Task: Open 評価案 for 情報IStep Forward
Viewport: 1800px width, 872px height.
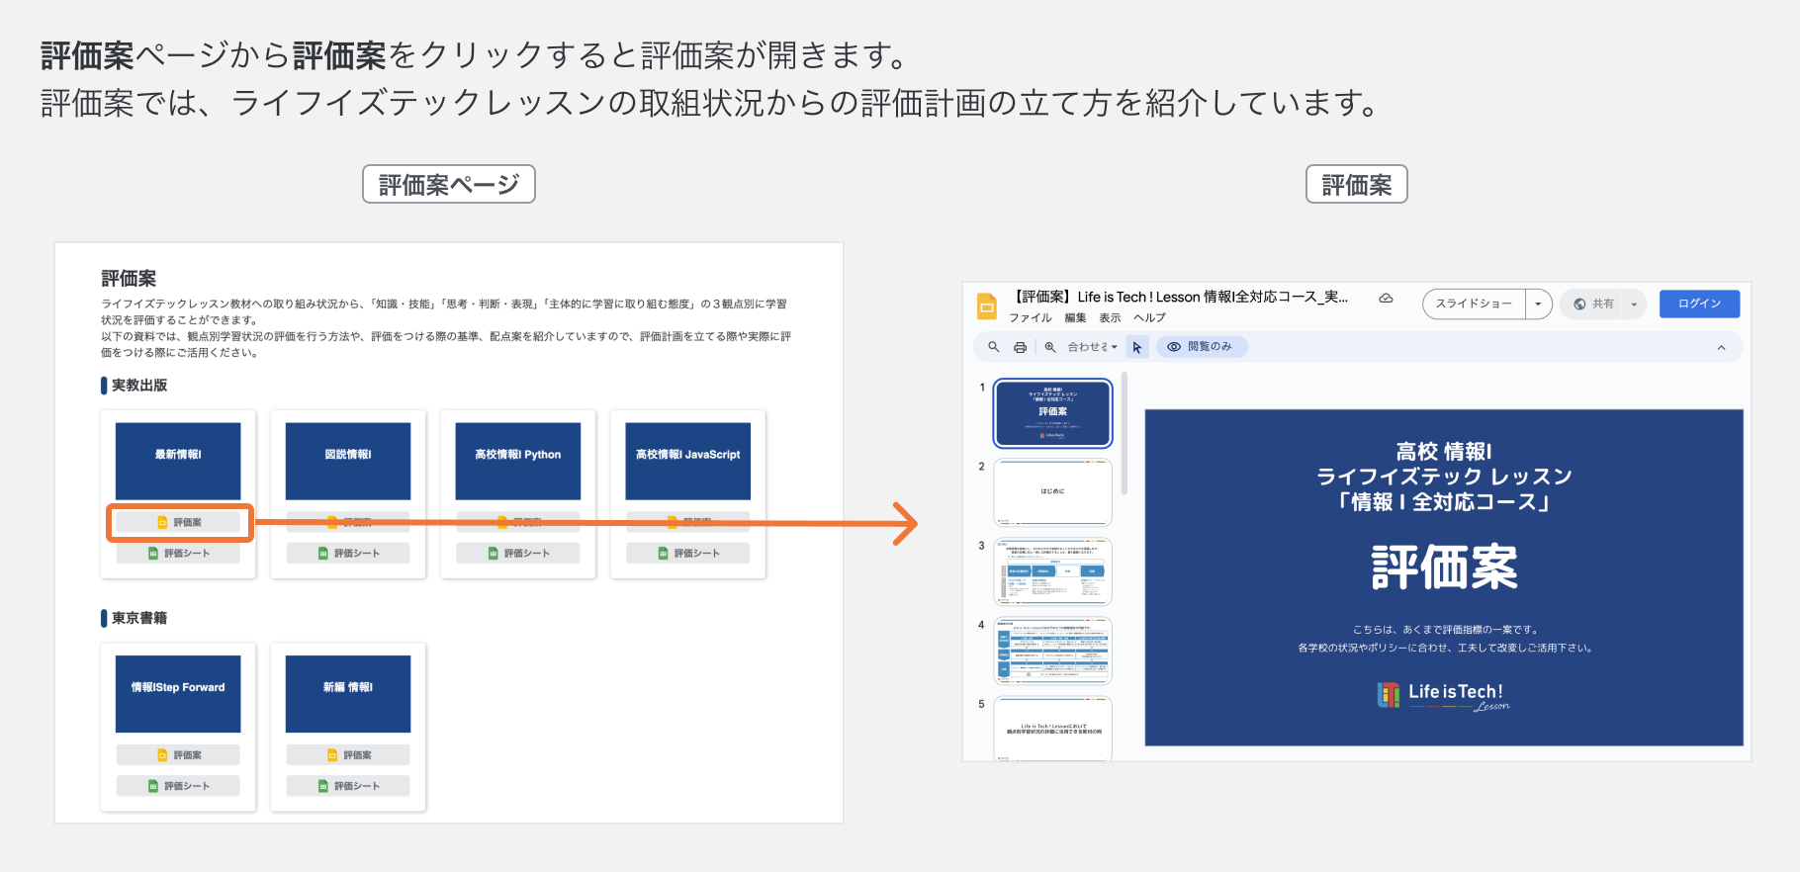Action: tap(178, 755)
